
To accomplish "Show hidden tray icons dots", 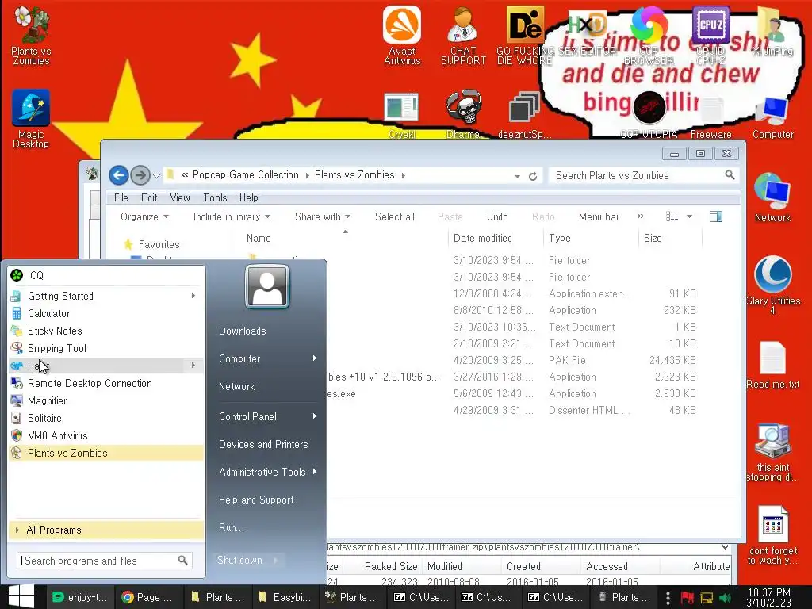I will [668, 598].
